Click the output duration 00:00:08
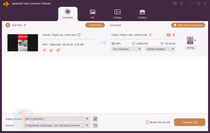The height and width of the screenshot is (133, 210). [170, 44]
